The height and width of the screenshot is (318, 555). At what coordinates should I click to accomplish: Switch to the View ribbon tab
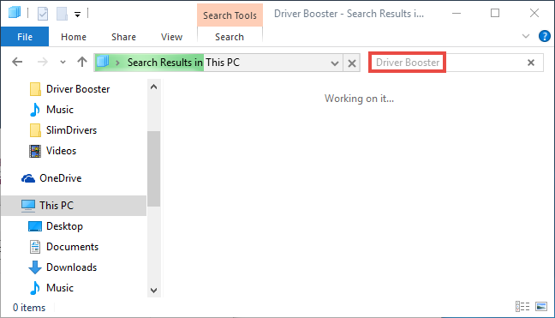[171, 37]
